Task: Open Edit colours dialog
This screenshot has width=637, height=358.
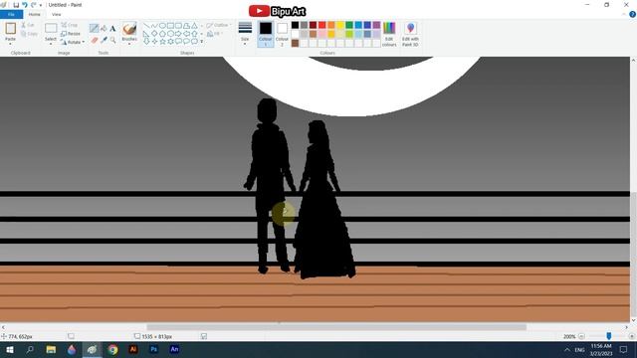Action: pos(389,34)
